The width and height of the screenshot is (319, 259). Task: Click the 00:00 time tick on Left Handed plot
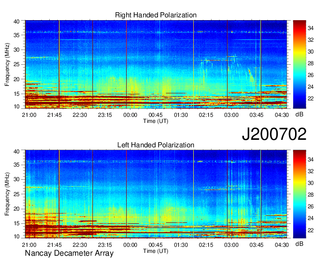[x=130, y=245]
